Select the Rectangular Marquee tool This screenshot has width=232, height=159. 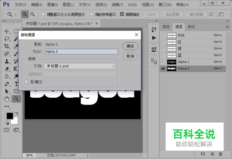(16, 31)
